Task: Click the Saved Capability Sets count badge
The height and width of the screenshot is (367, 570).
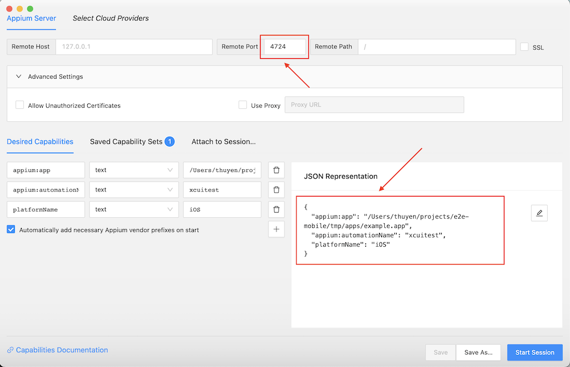Action: pyautogui.click(x=169, y=141)
